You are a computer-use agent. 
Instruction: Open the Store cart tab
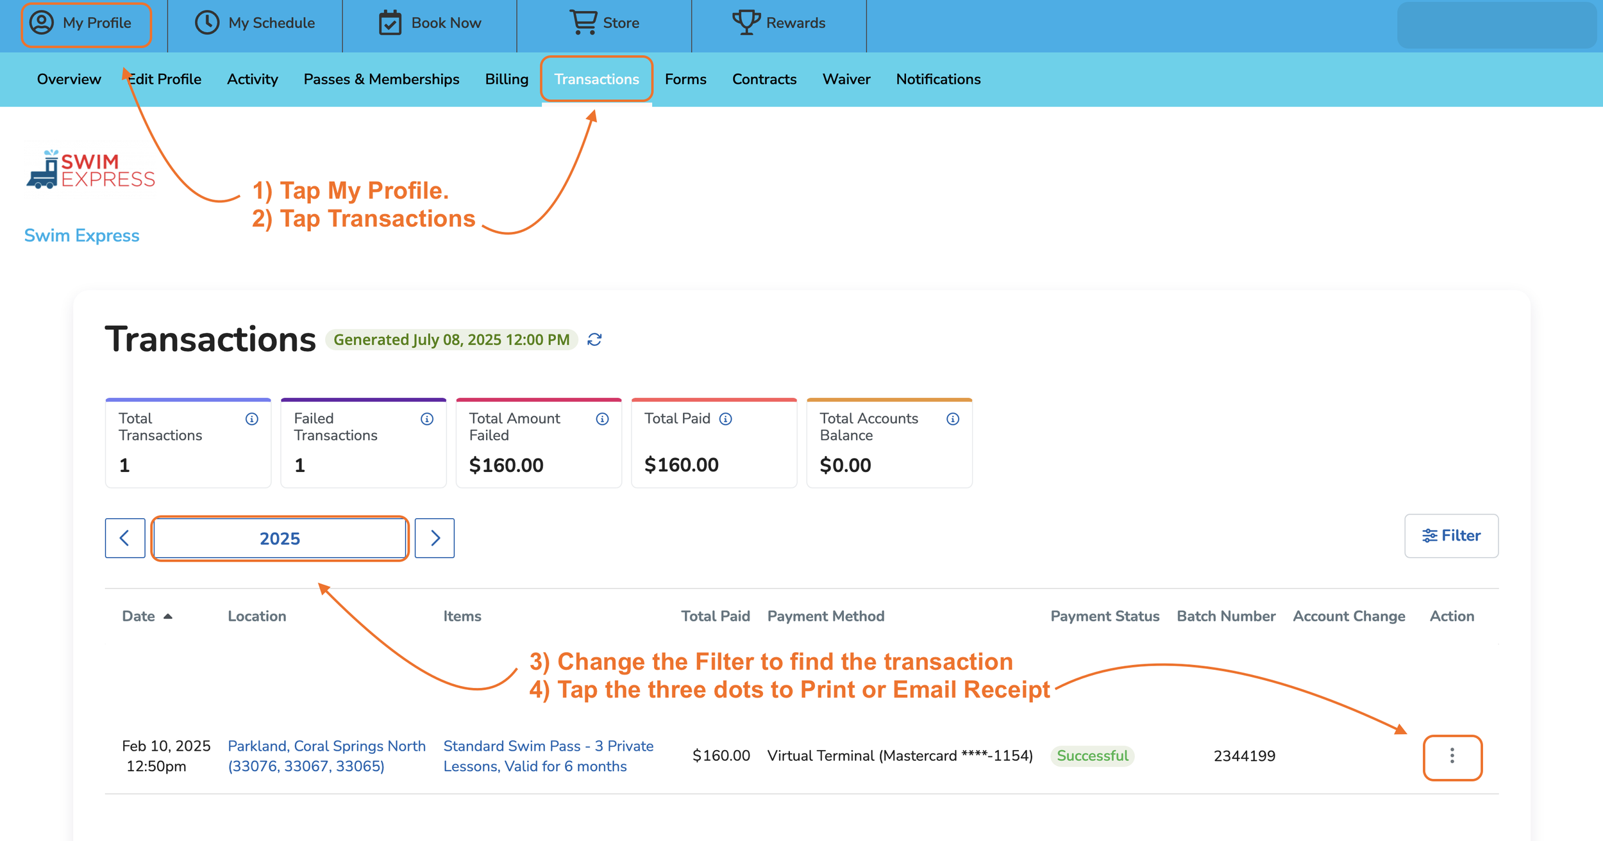click(x=604, y=23)
